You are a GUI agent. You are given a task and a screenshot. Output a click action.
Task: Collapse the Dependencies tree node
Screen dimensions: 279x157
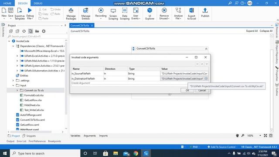(13, 46)
